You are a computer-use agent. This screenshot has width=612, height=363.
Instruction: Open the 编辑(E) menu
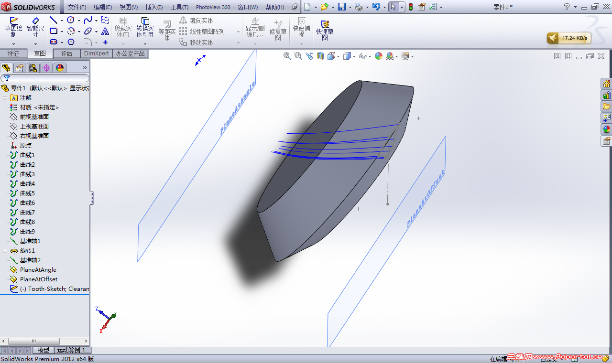click(103, 7)
